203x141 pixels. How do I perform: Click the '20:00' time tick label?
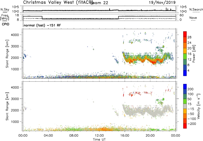pos(150,136)
